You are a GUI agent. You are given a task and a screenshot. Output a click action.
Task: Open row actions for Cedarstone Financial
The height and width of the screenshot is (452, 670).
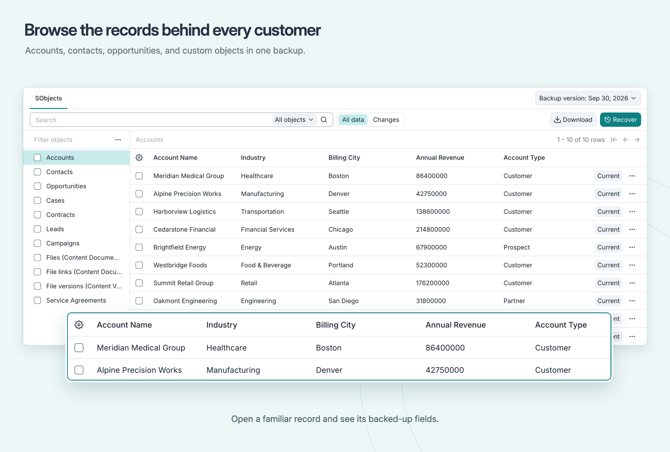pos(632,229)
